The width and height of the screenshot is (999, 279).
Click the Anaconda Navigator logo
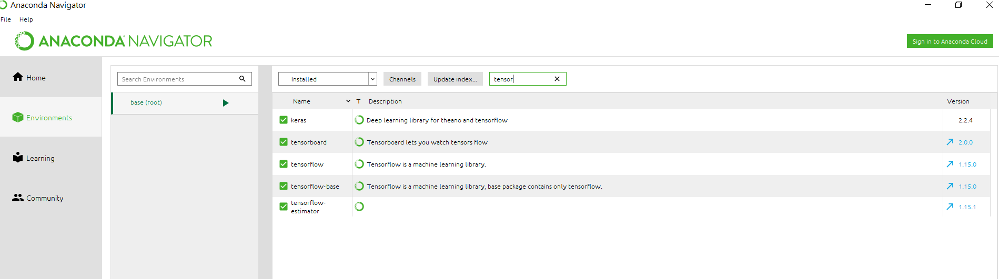click(x=114, y=41)
